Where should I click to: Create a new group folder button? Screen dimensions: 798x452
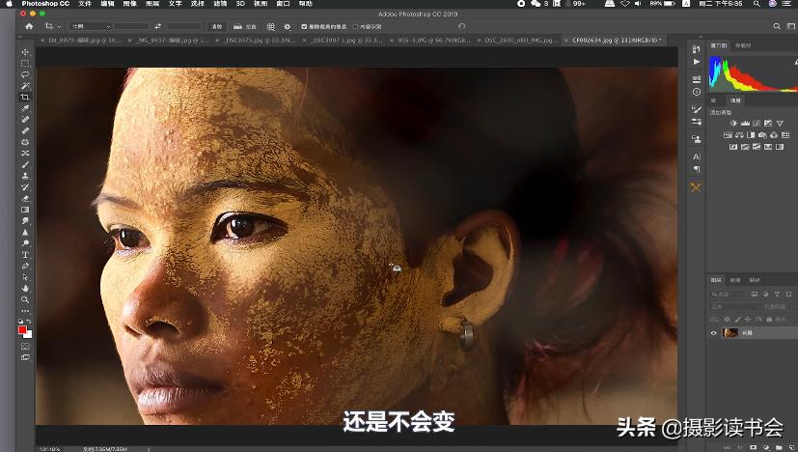coord(779,447)
